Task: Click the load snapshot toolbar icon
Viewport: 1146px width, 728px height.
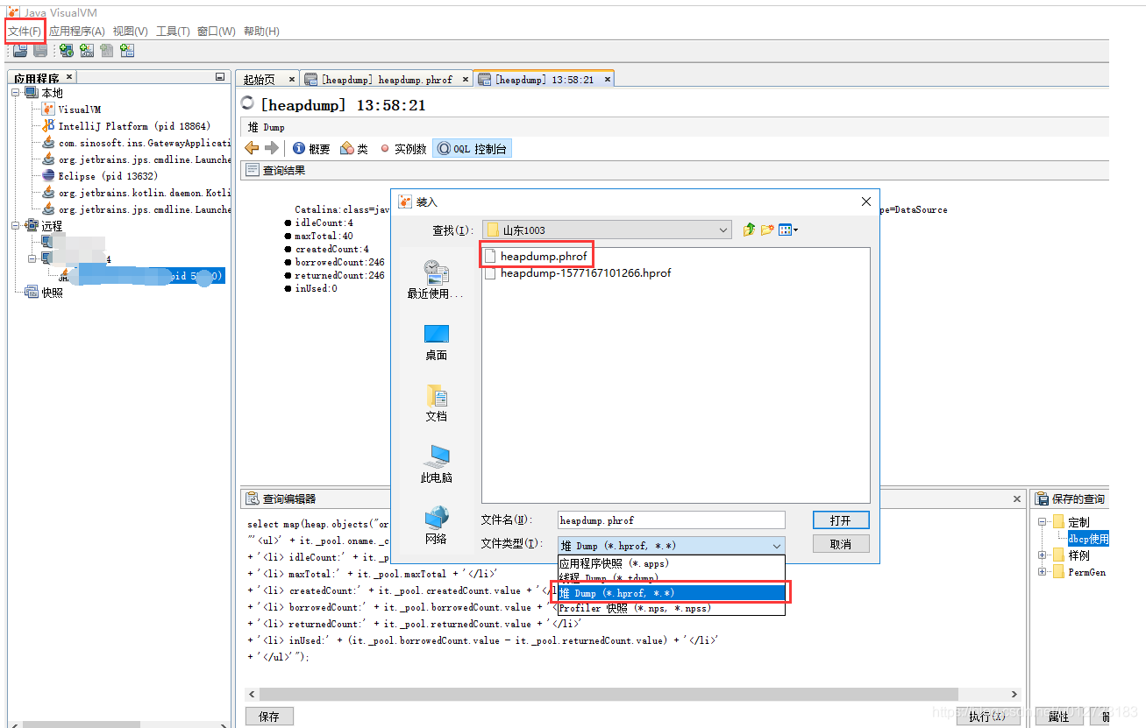Action: pos(19,51)
